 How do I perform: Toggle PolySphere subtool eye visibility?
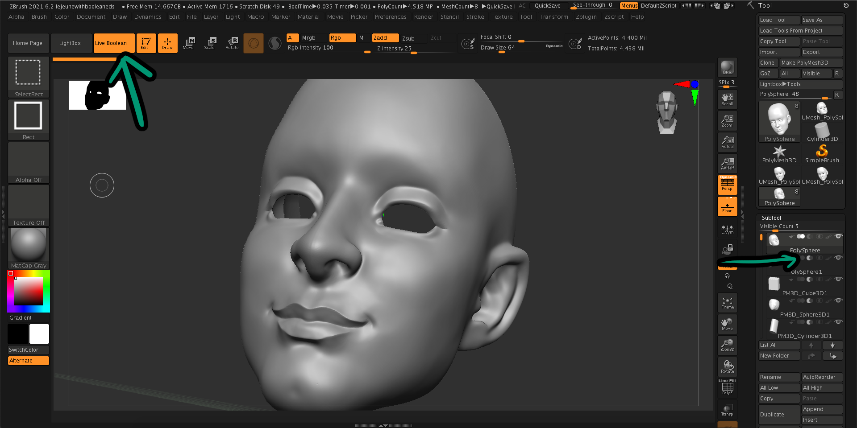point(839,236)
